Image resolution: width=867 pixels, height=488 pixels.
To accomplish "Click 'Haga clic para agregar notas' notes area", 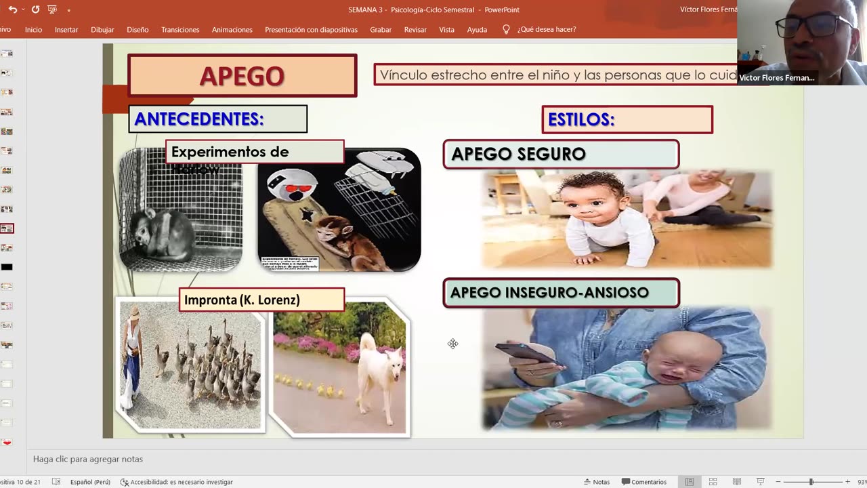I will [x=88, y=459].
